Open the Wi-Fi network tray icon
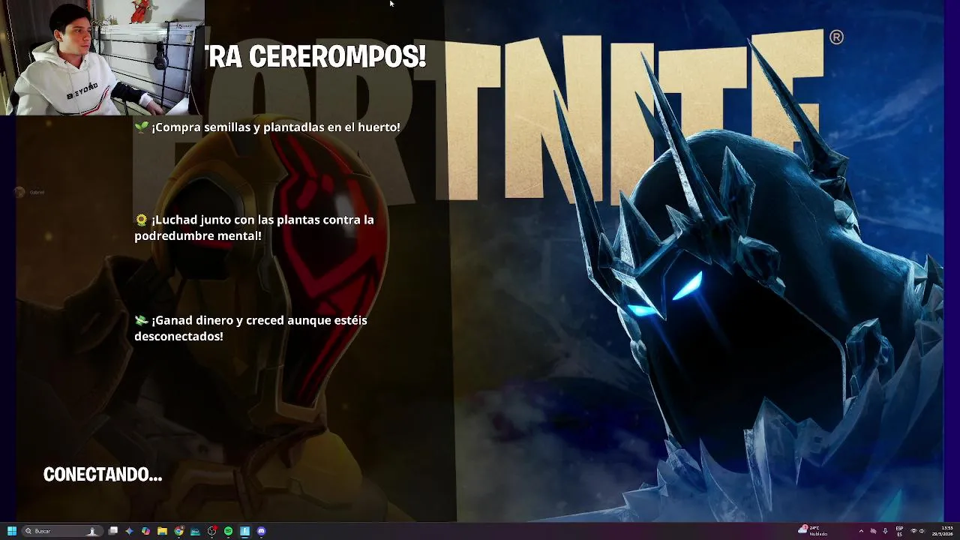 tap(913, 531)
